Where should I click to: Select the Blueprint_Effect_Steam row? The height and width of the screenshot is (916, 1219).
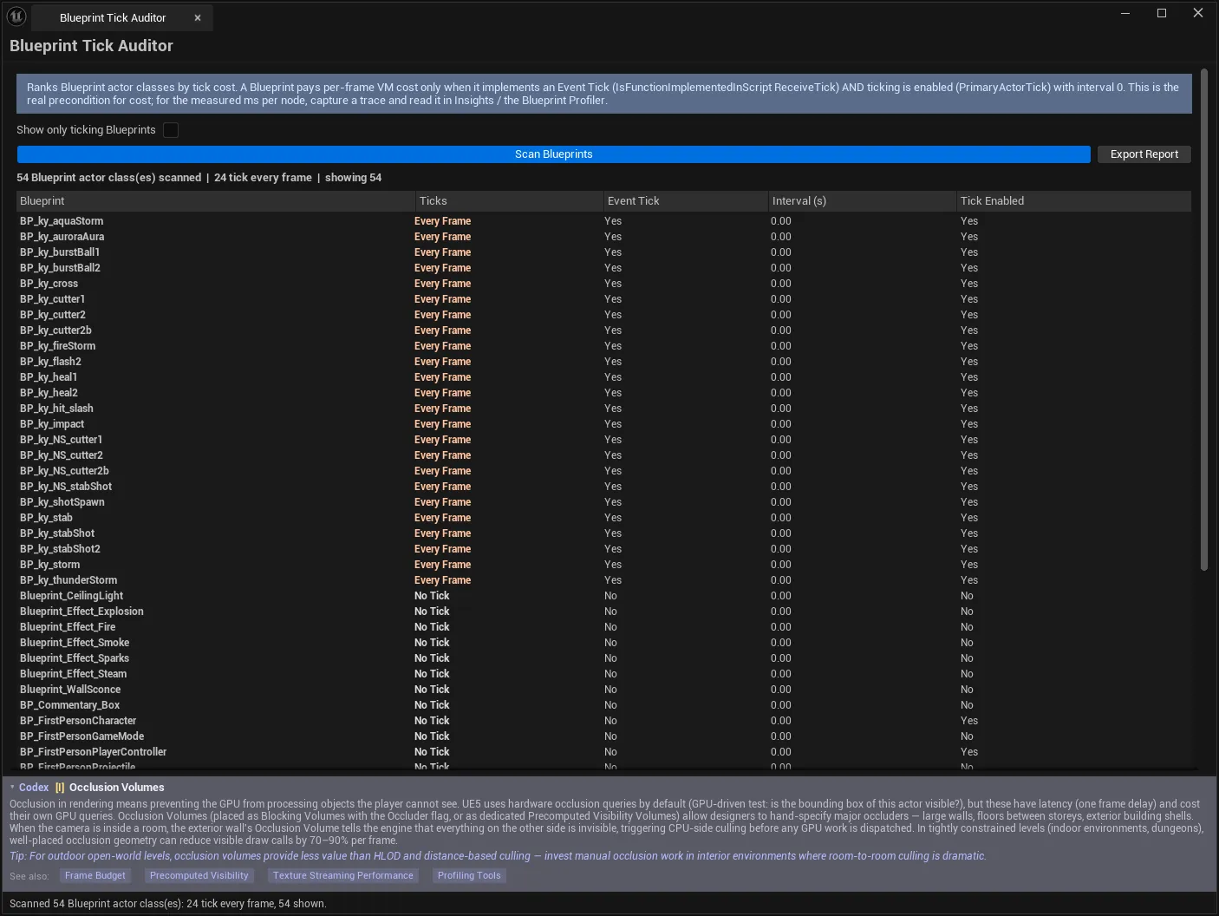pyautogui.click(x=603, y=674)
